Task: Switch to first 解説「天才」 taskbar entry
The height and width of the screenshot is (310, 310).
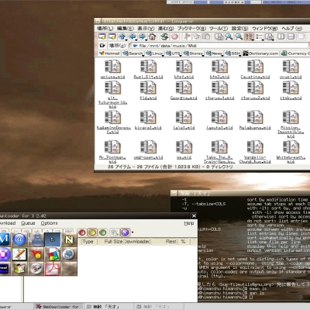Action: click(x=108, y=307)
